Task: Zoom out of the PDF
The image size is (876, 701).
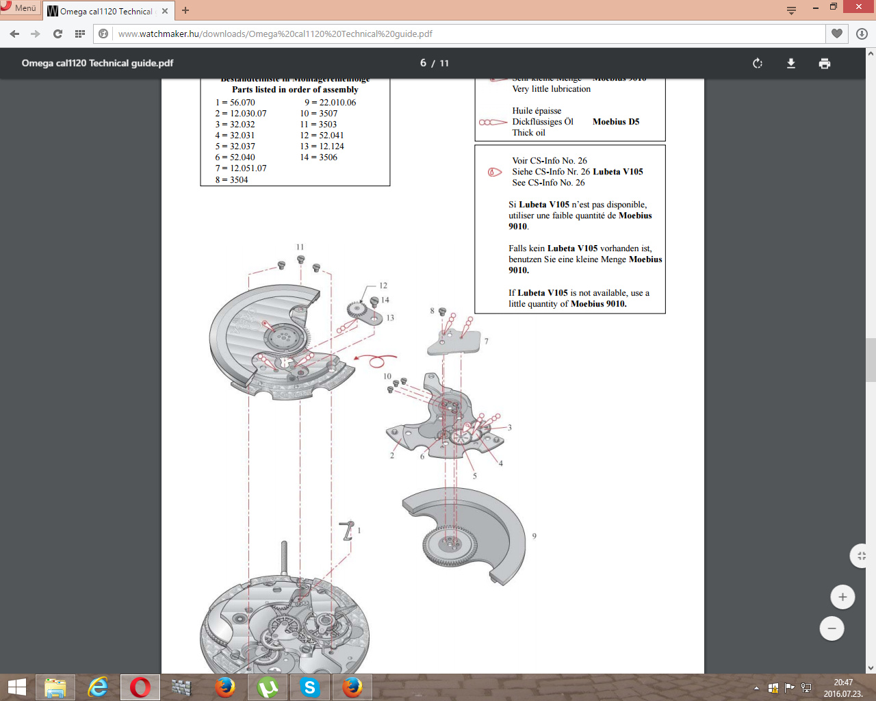Action: coord(832,628)
